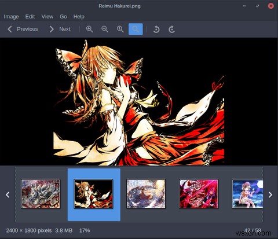Screen dimensions: 278x239
Task: Rotate image clockwise
Action: click(x=171, y=30)
